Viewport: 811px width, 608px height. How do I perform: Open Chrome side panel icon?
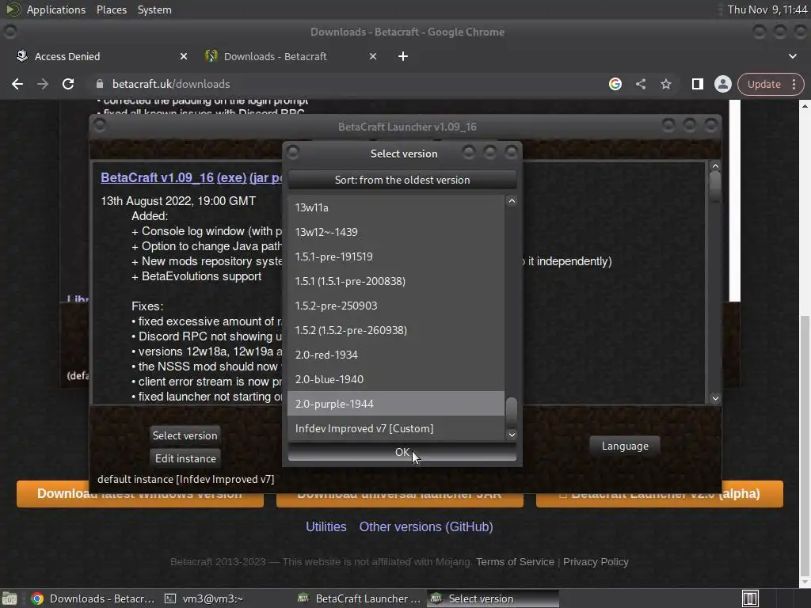point(697,84)
